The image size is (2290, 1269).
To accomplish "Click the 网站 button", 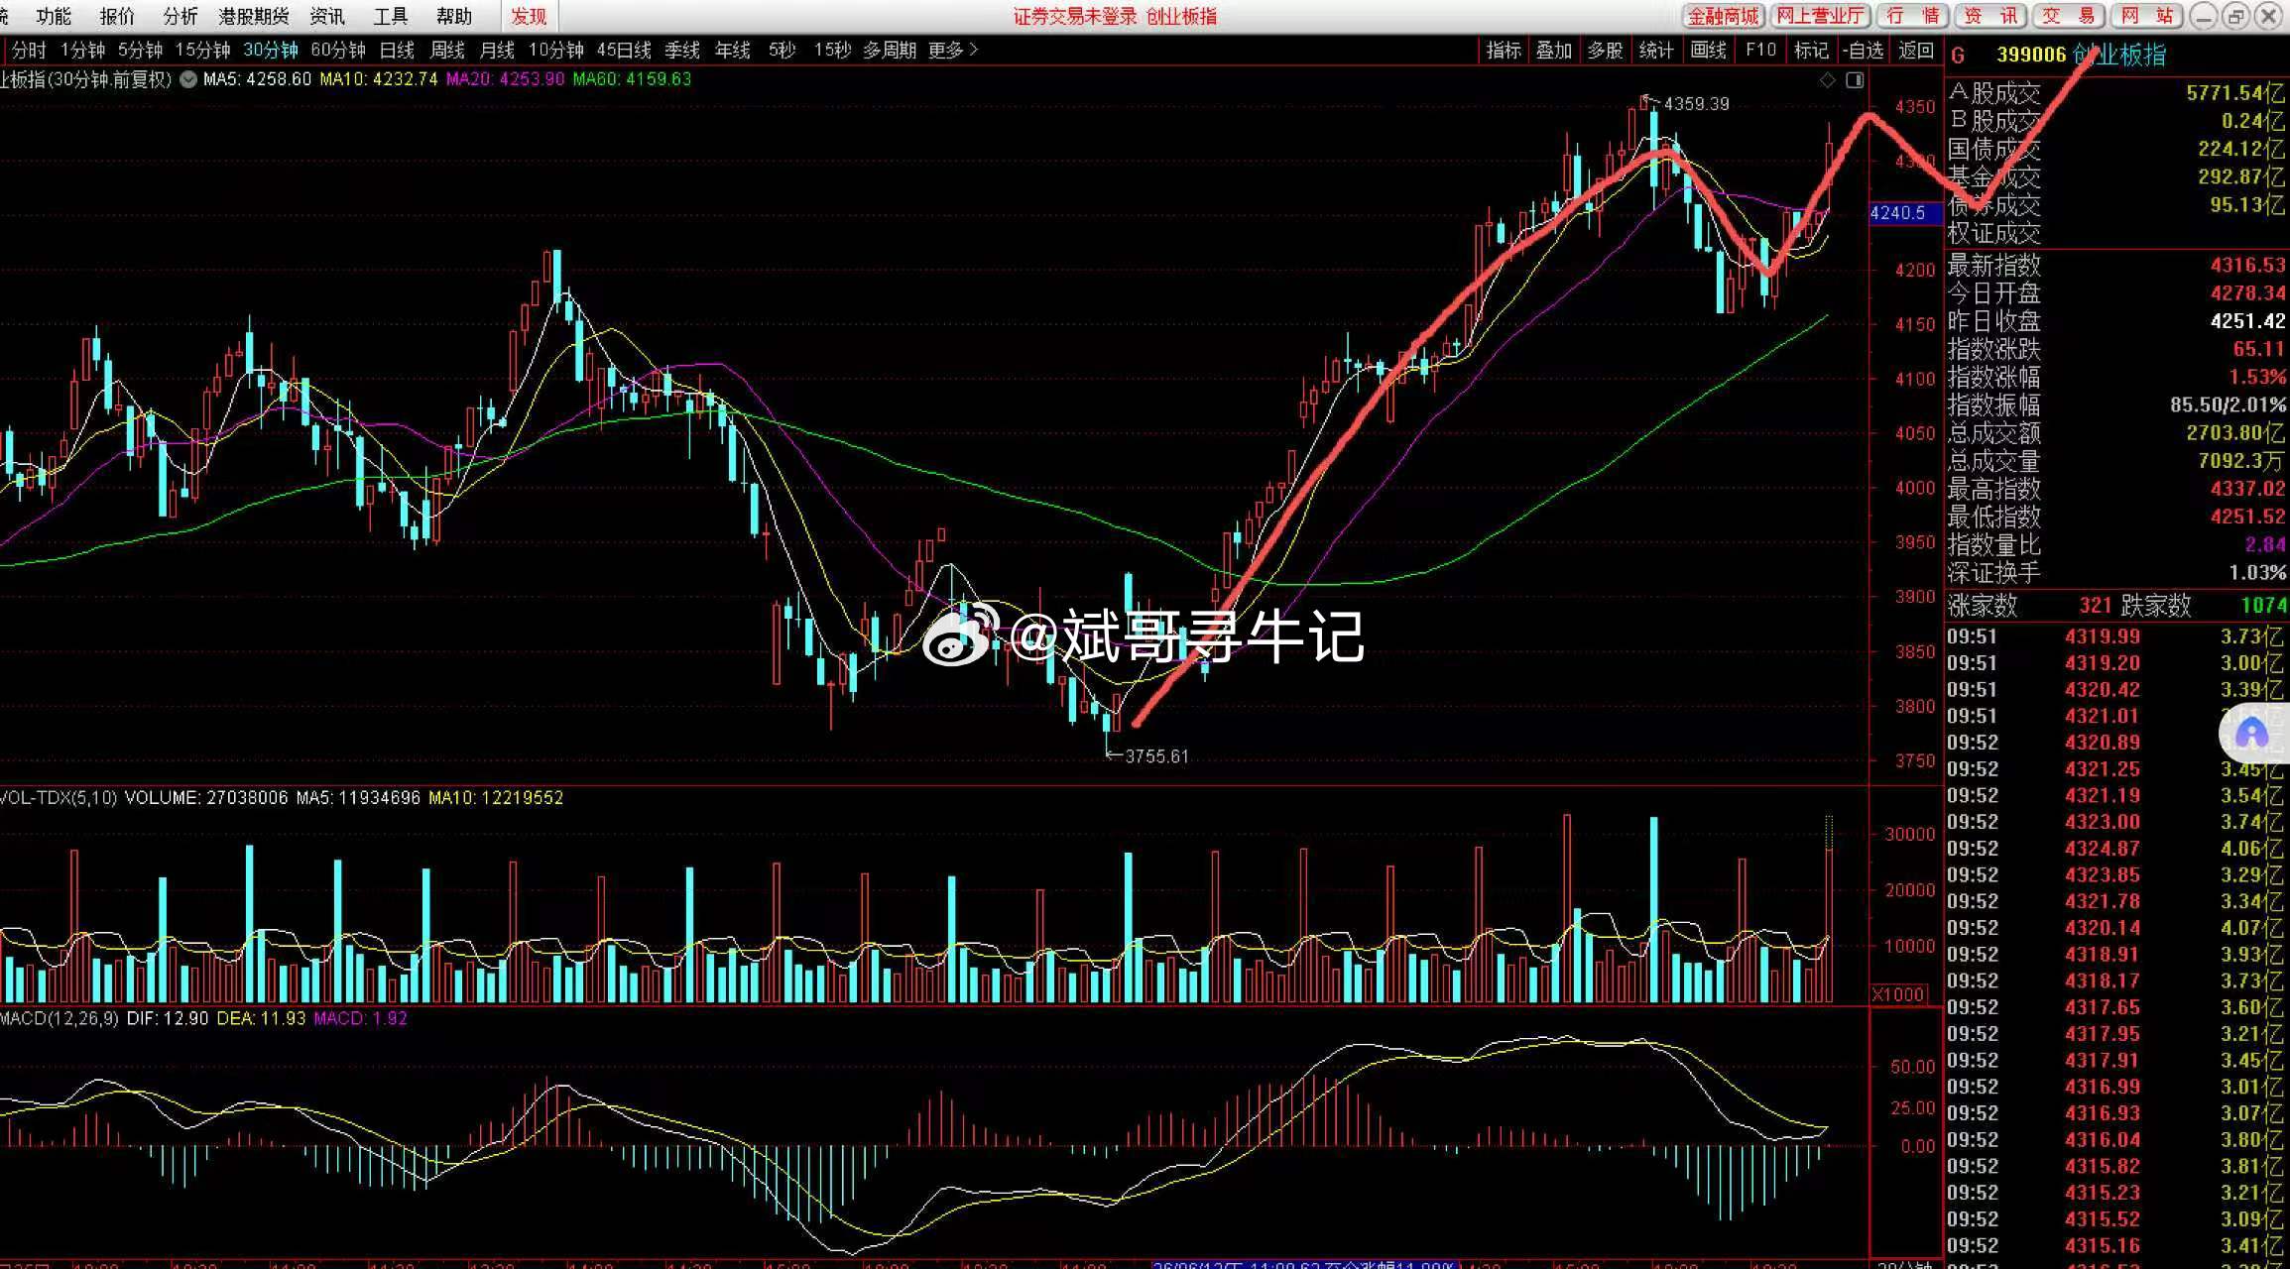I will pyautogui.click(x=2146, y=16).
